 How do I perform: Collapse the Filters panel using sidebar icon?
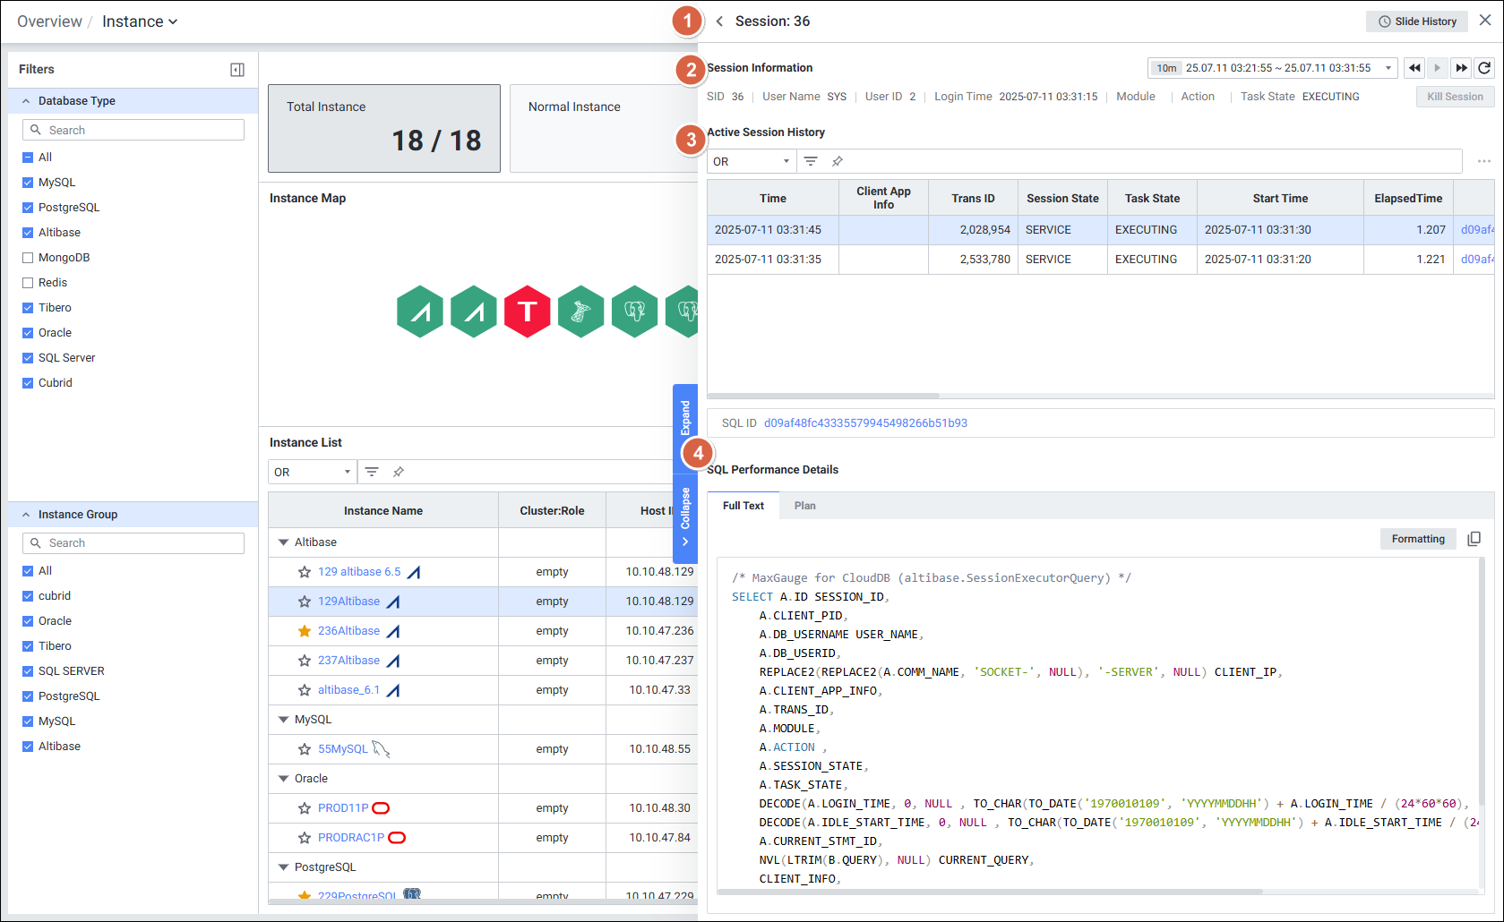(x=237, y=70)
